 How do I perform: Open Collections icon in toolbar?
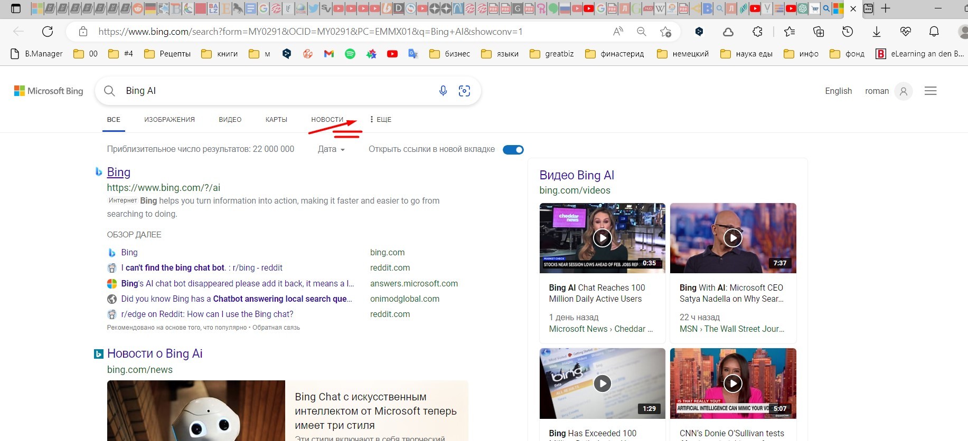[x=819, y=32]
